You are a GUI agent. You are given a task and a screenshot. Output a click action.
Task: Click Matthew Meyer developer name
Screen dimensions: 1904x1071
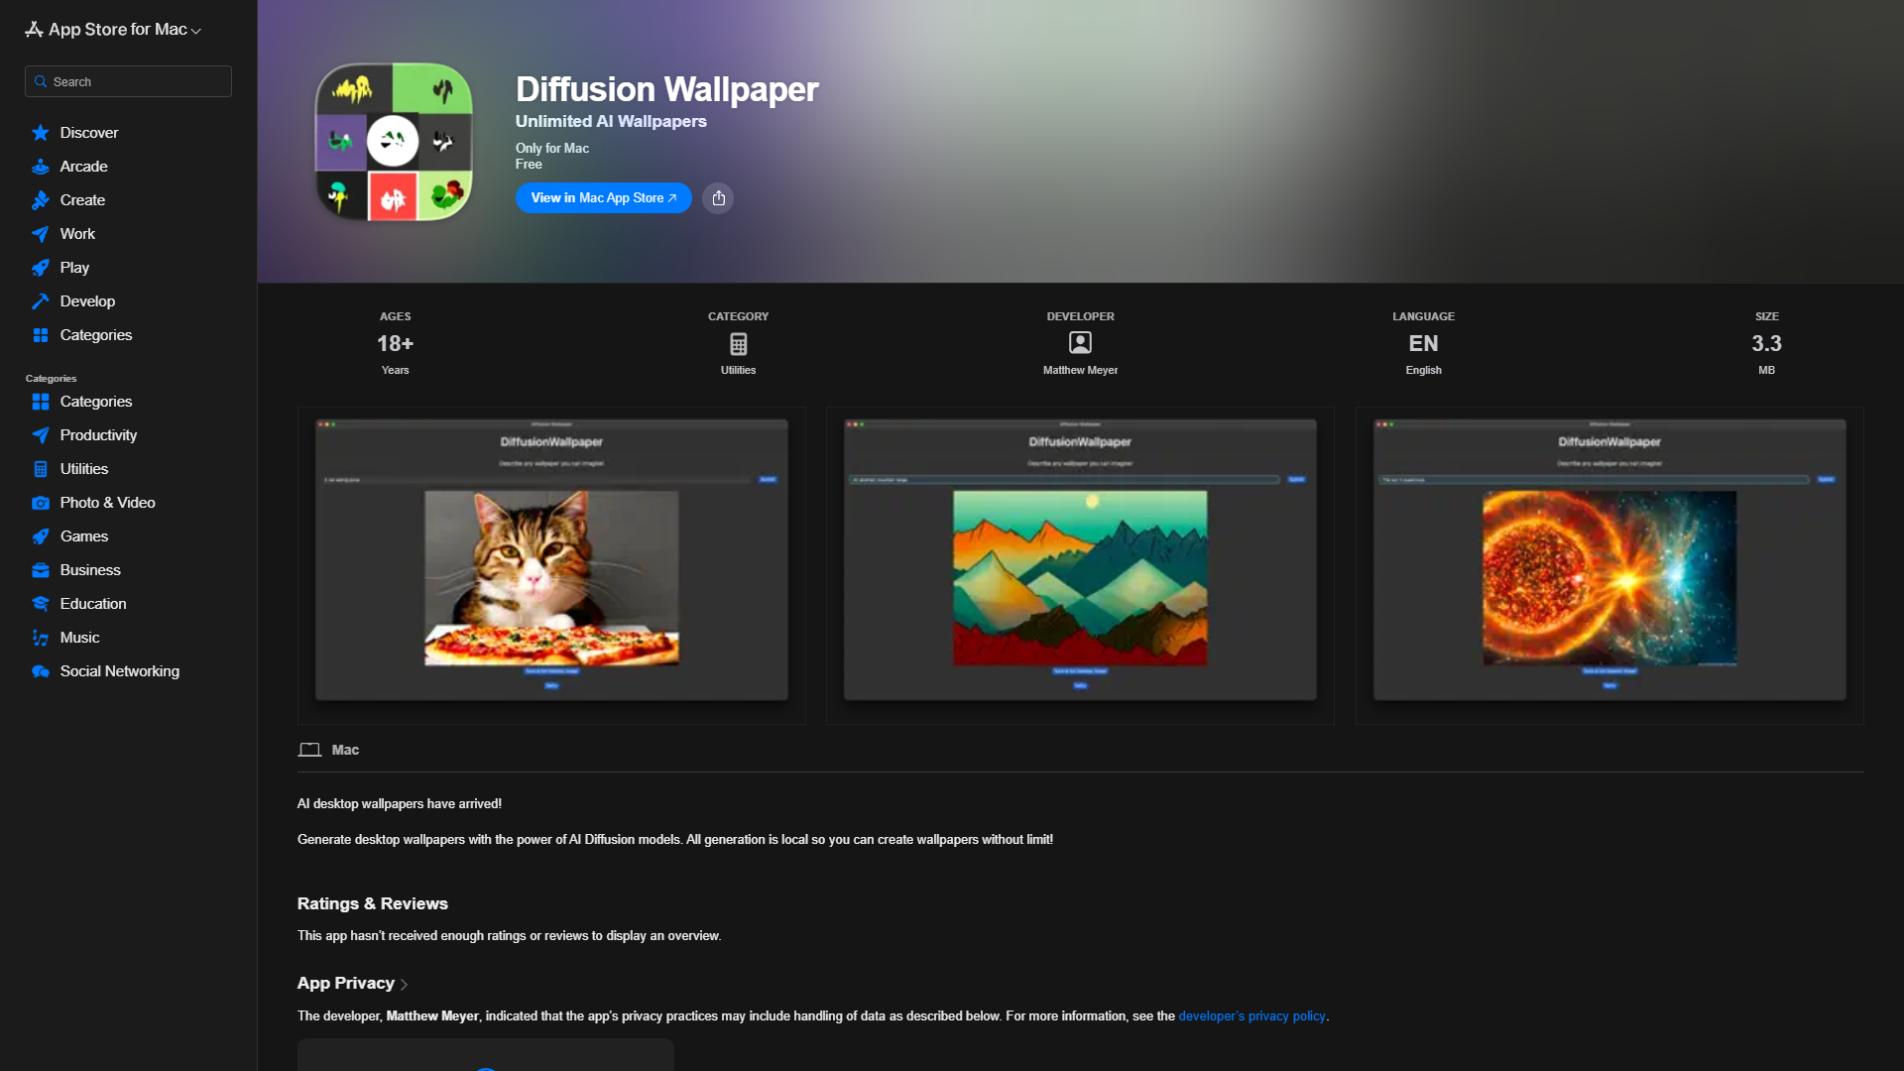[1080, 370]
